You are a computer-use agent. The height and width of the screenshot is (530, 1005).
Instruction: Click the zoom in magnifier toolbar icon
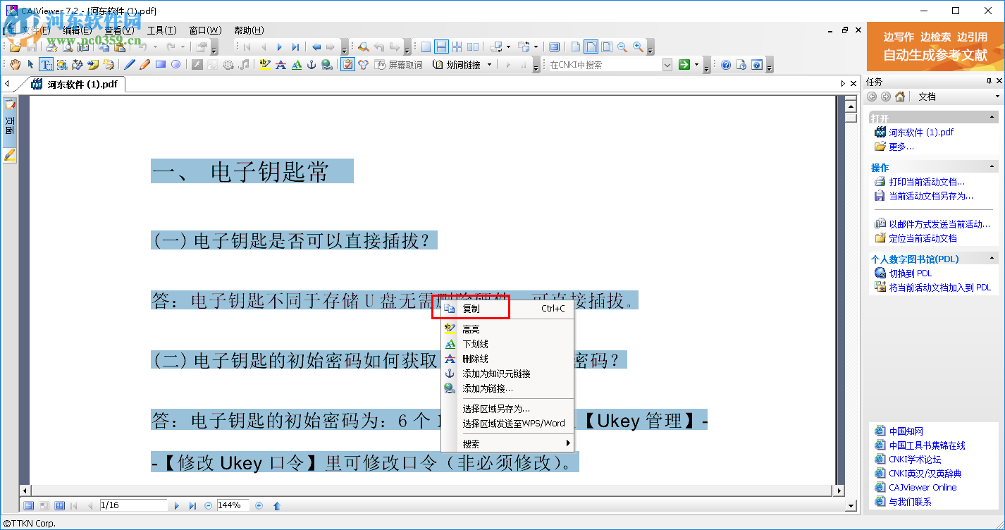point(638,47)
